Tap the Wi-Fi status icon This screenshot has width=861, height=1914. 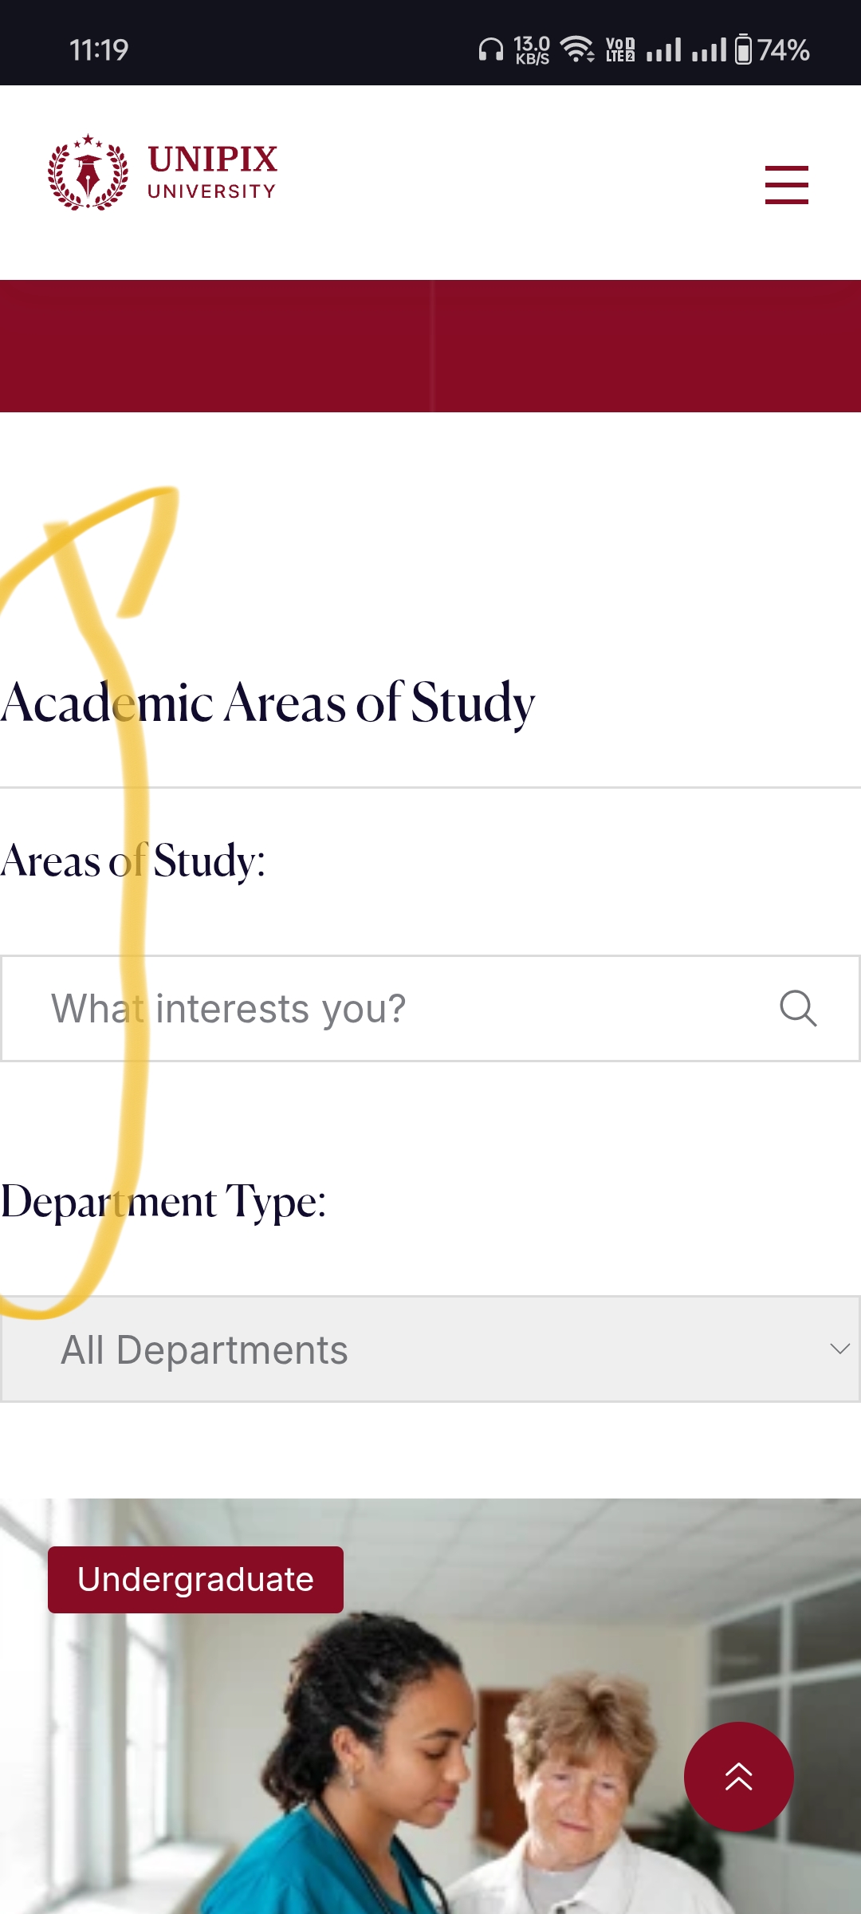tap(577, 49)
